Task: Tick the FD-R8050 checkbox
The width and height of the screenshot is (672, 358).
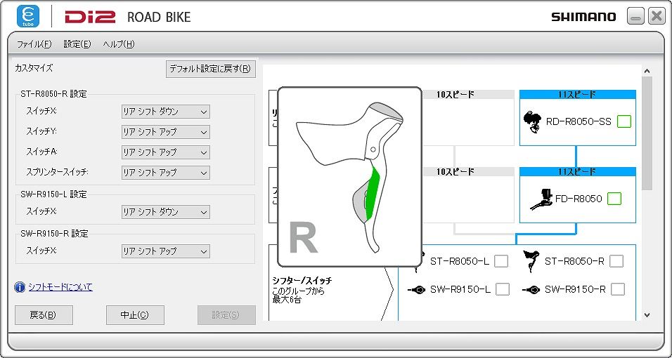Action: point(614,199)
